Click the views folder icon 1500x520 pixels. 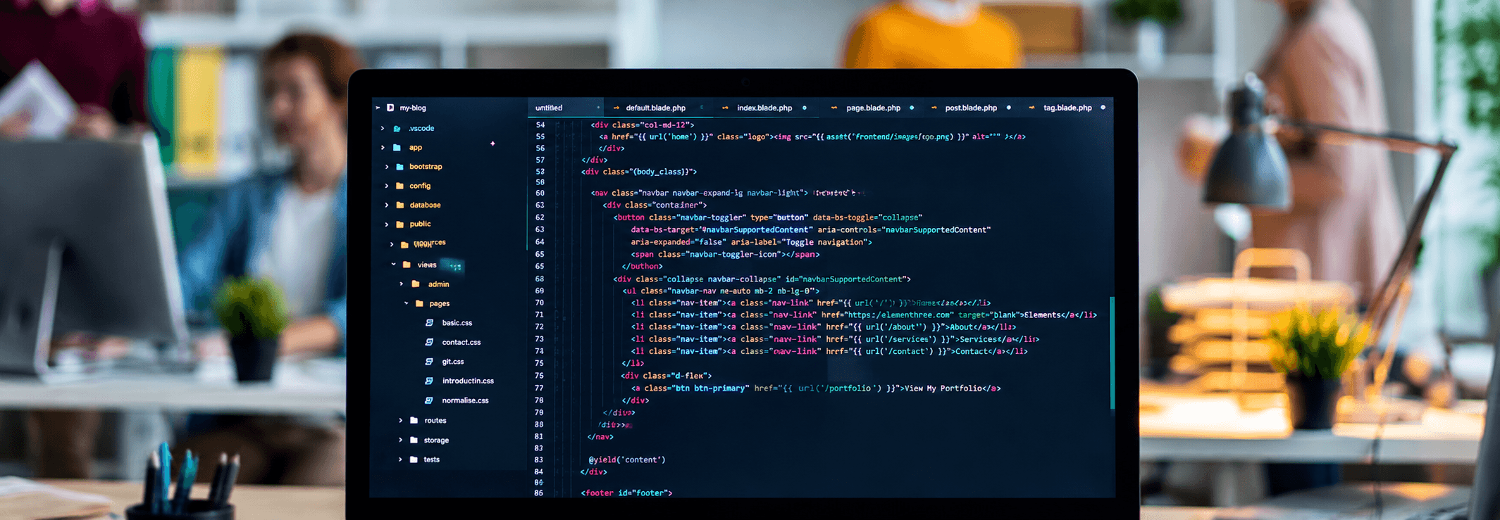407,265
